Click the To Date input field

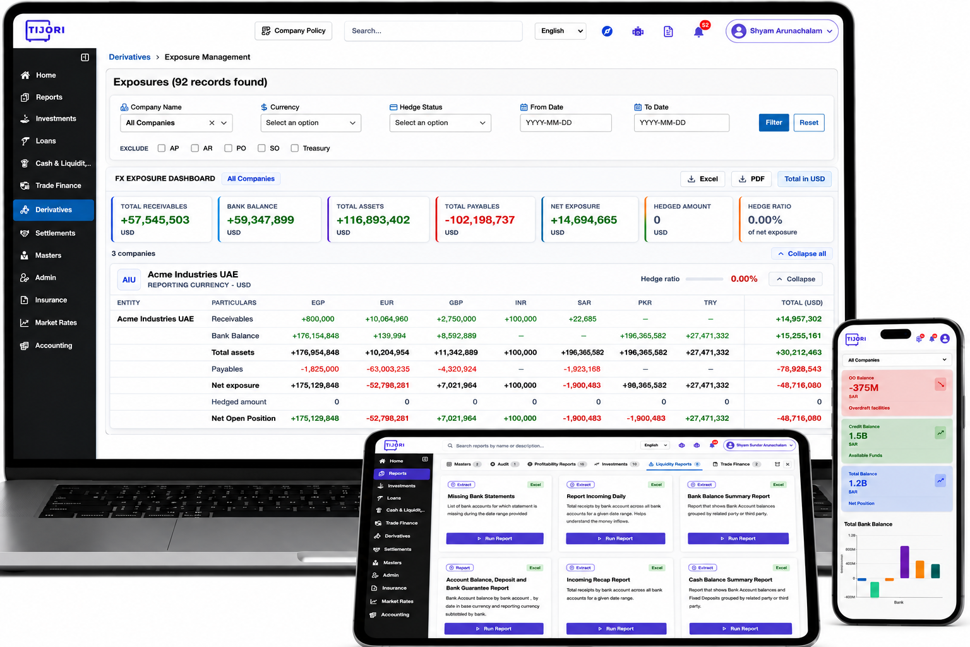[681, 123]
